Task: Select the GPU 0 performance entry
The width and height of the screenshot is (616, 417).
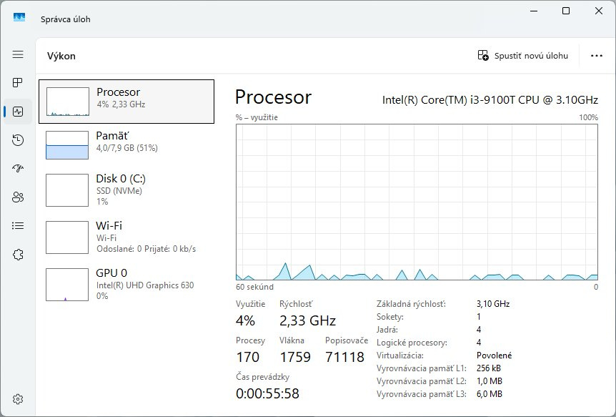Action: click(126, 284)
